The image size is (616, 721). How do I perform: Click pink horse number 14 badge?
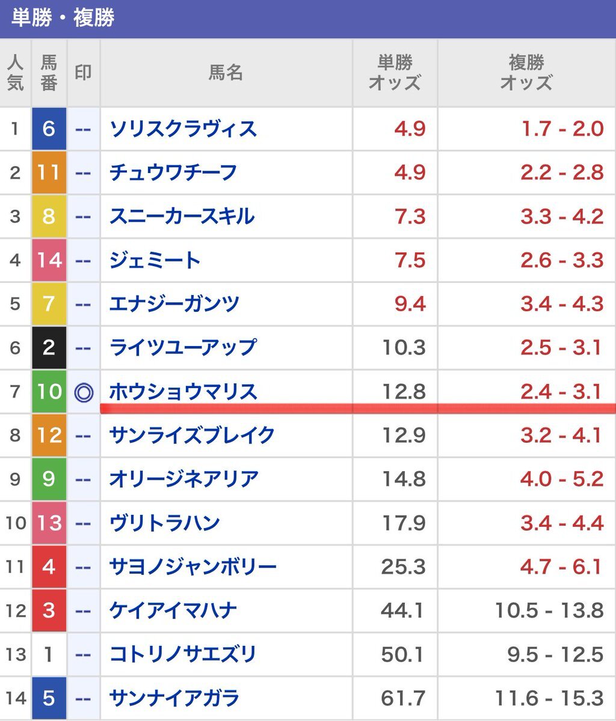point(49,260)
